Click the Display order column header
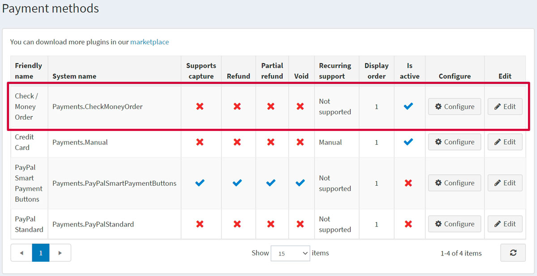Image resolution: width=537 pixels, height=276 pixels. click(x=376, y=71)
